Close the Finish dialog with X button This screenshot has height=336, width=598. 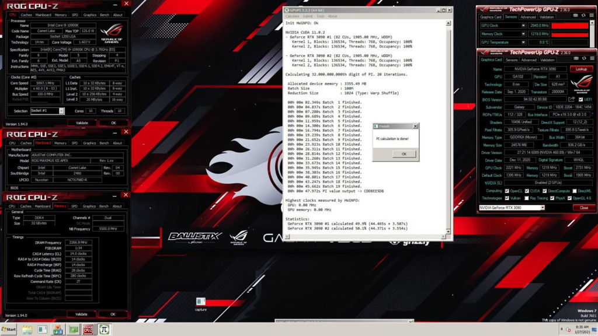(415, 126)
